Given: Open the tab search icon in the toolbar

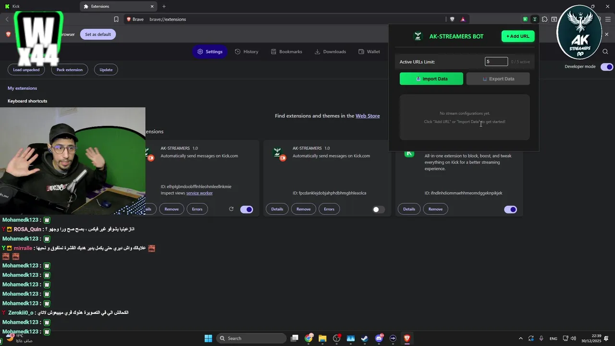Looking at the screenshot, I should tap(554, 19).
